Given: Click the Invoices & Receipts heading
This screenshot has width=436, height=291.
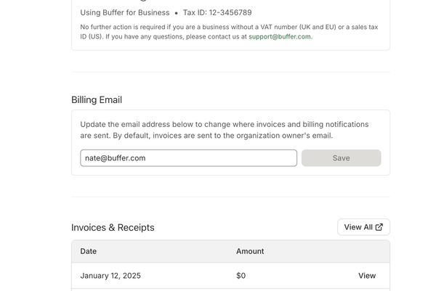Looking at the screenshot, I should coord(113,227).
